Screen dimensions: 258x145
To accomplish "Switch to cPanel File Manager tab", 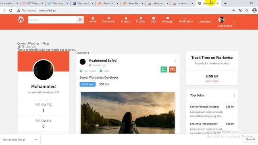I will click(133, 3).
